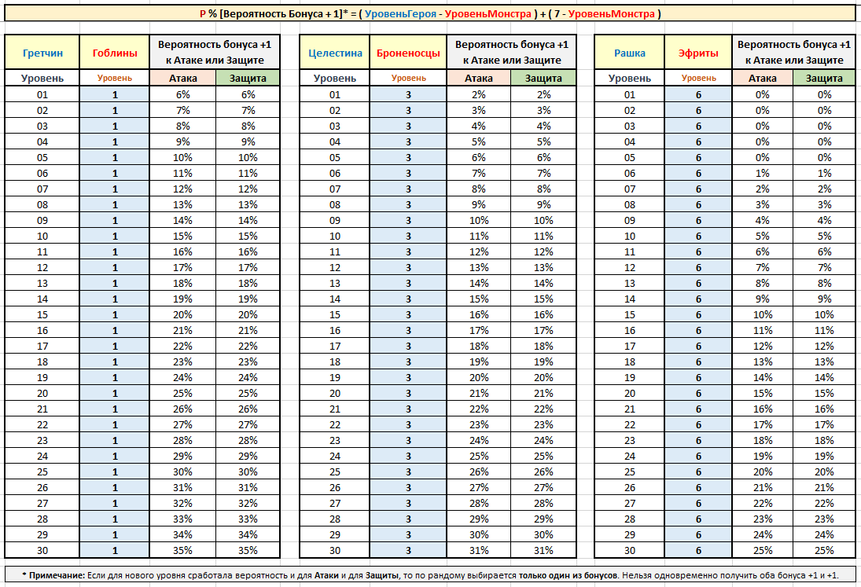
Task: Click the black Уровень subheader under Целестина
Action: pyautogui.click(x=335, y=78)
